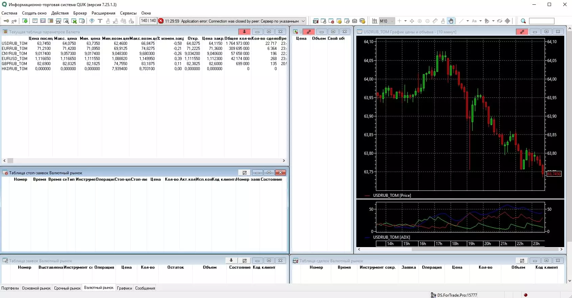This screenshot has width=572, height=298.
Task: Click the info balloon toolbar icon
Action: (92, 21)
